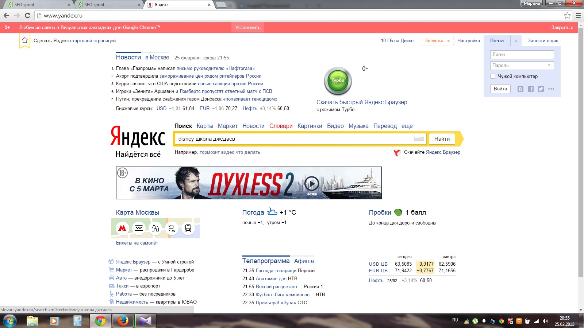
Task: Open the file explorer in the taskbar
Action: point(32,321)
